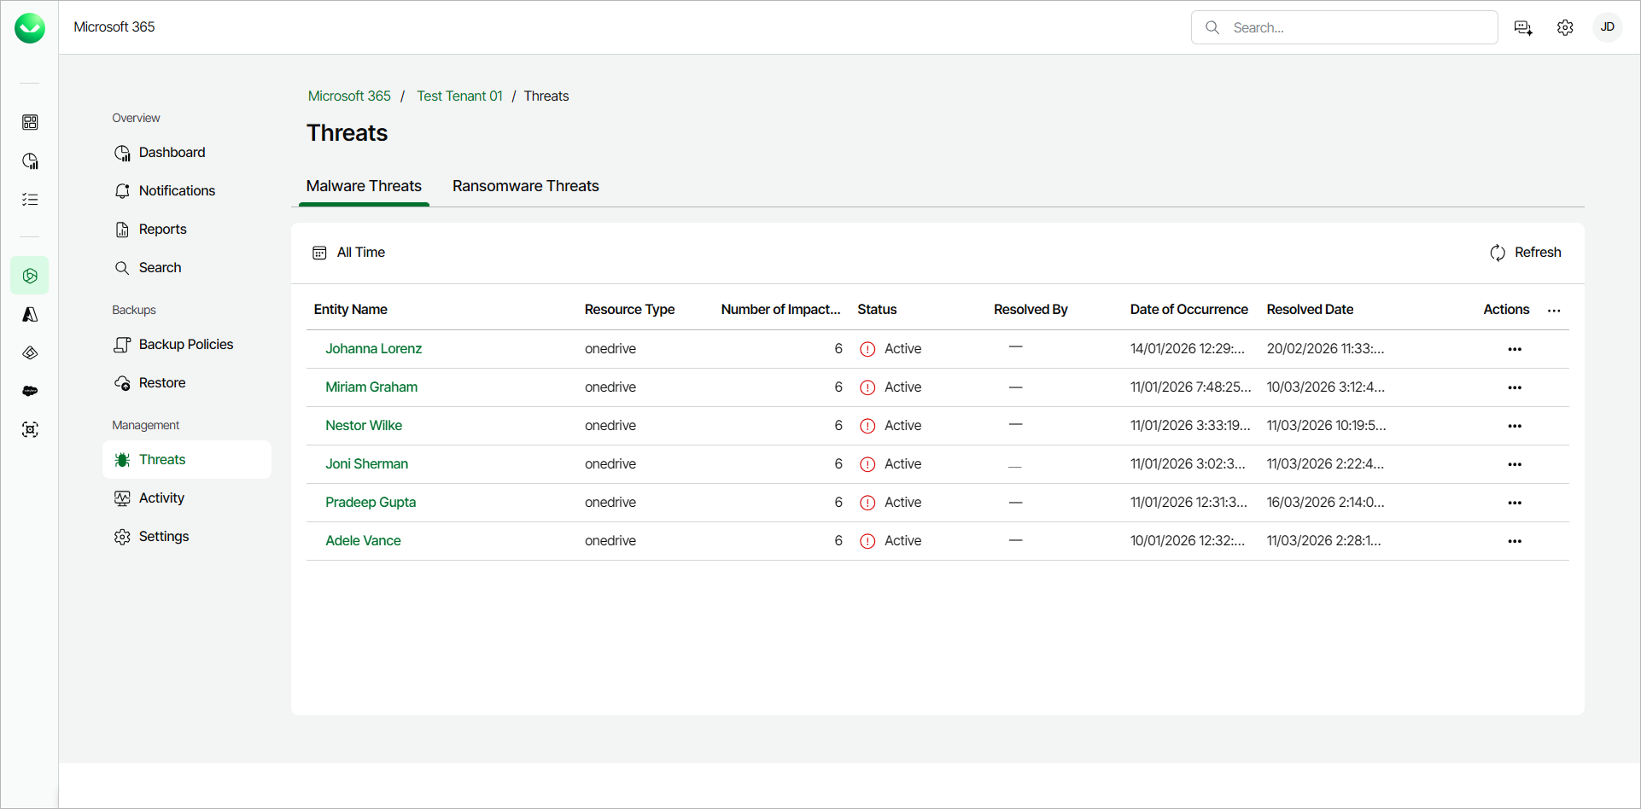Open the Johanna Lorenz threat entity

(373, 348)
